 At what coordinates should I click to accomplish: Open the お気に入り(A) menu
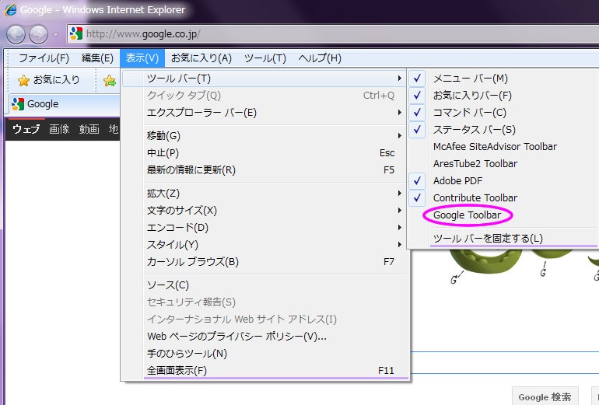pyautogui.click(x=201, y=58)
